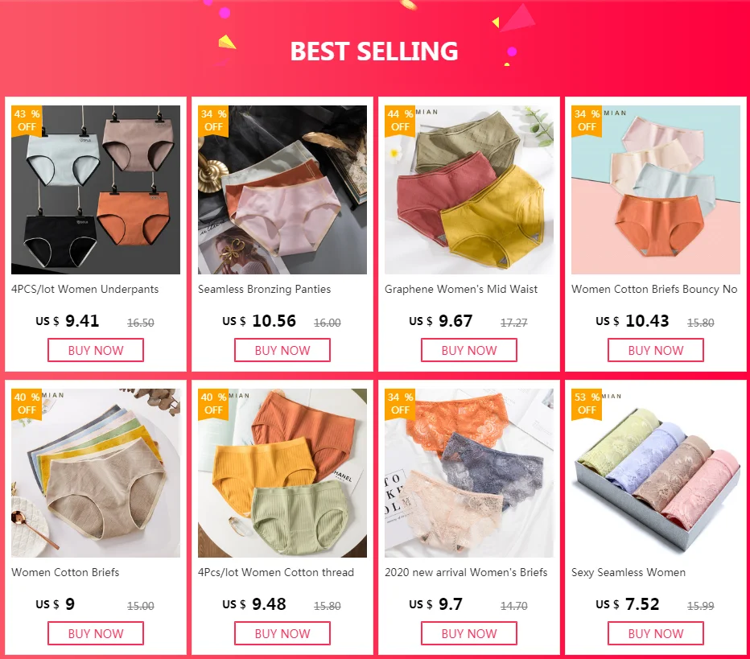
Task: Click BUY NOW for Sexy Seamless Women
Action: [x=656, y=633]
